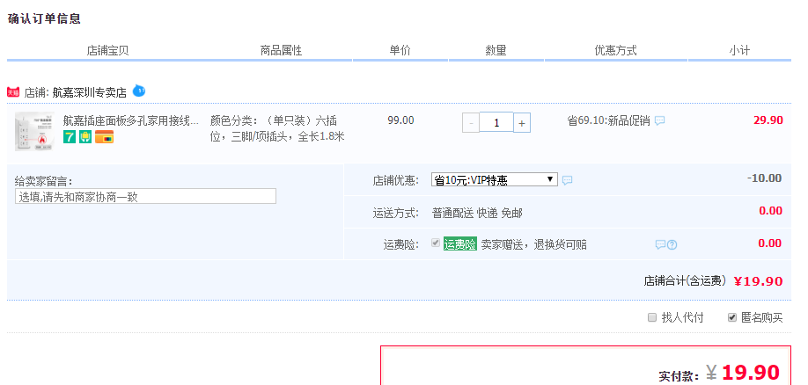
Task: Click the 店铺宝贝 column header
Action: pos(107,50)
